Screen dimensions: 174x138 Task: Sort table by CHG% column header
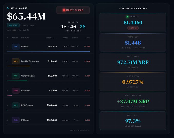(x=88, y=38)
